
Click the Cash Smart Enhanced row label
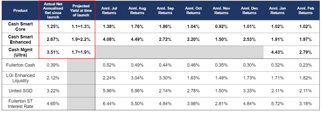[x=20, y=39]
